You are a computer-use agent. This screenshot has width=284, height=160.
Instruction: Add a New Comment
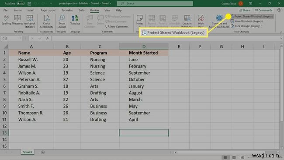[x=90, y=21]
